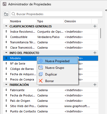The height and width of the screenshot is (114, 107).
Task: Click the Buscar Propiedades search field
Action: click(56, 14)
